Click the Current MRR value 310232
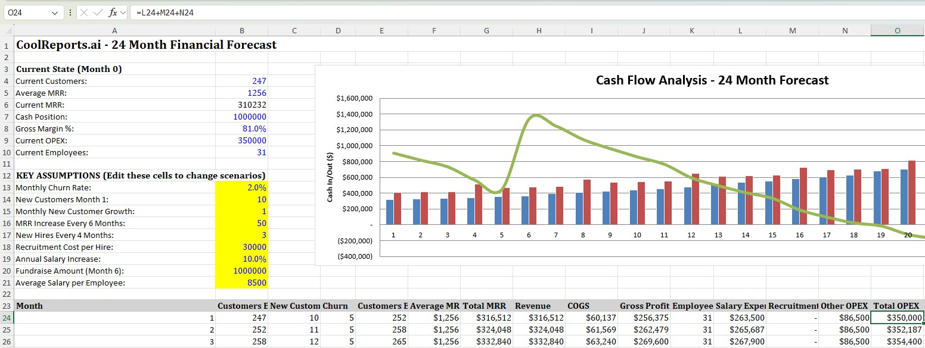The height and width of the screenshot is (348, 925). point(241,105)
